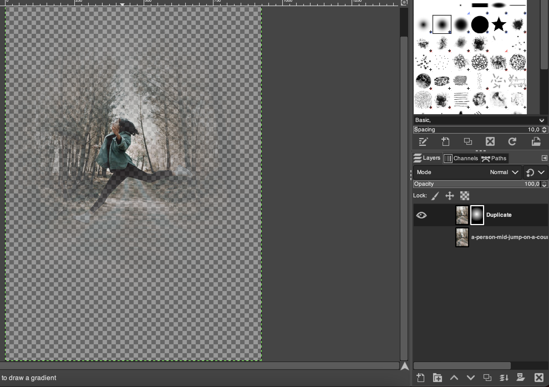
Task: Toggle lock pixels for the layer
Action: (435, 196)
